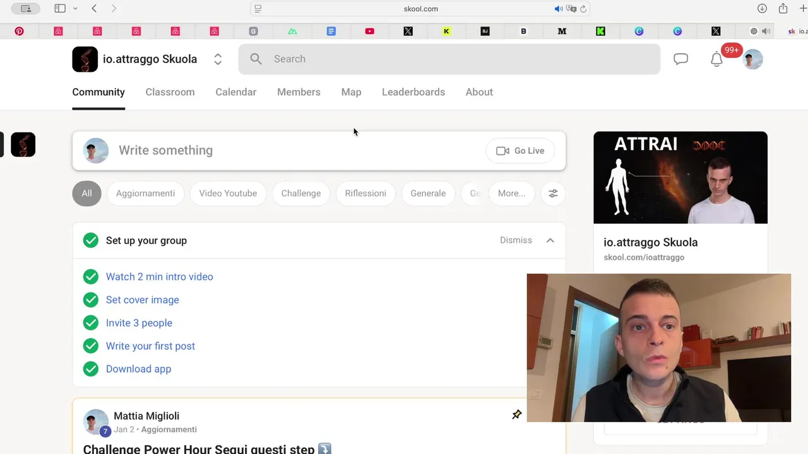Select the All category filter
Viewport: 808px width, 454px height.
point(86,194)
